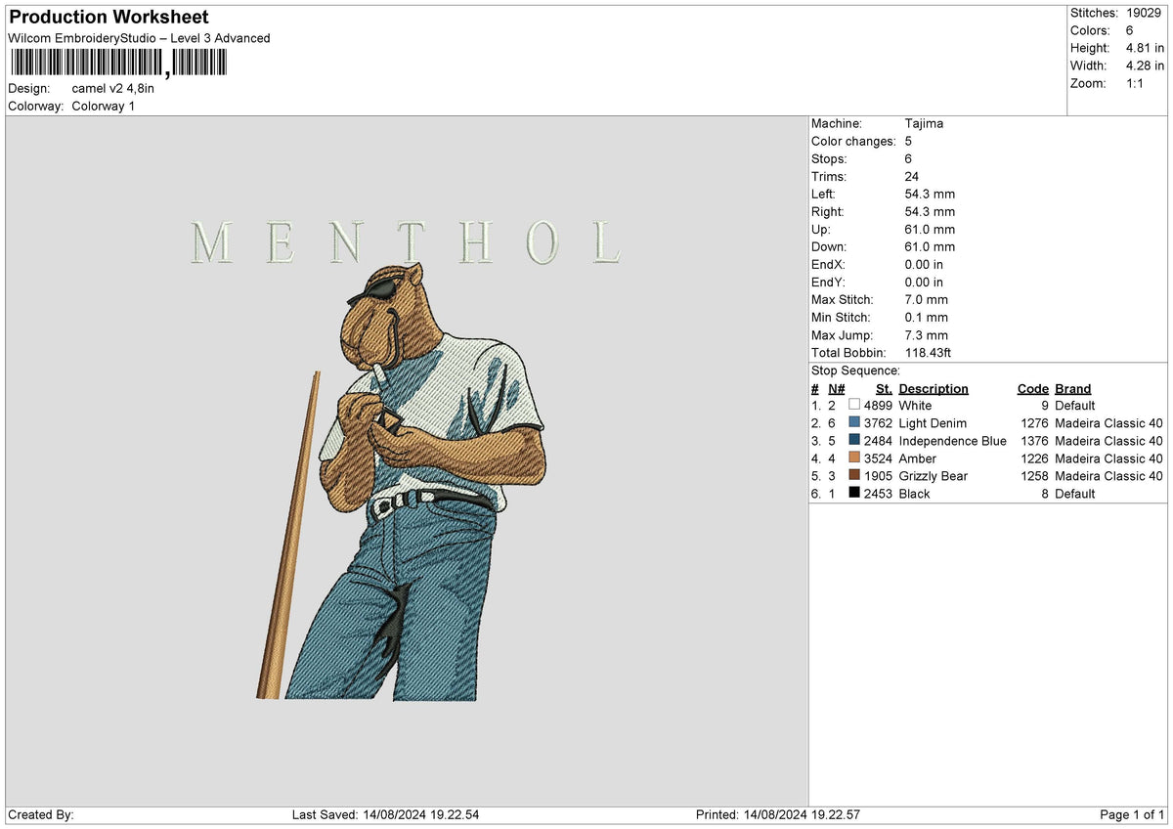1173x829 pixels.
Task: Click the Min Stitch value 0.1 mm
Action: point(927,317)
